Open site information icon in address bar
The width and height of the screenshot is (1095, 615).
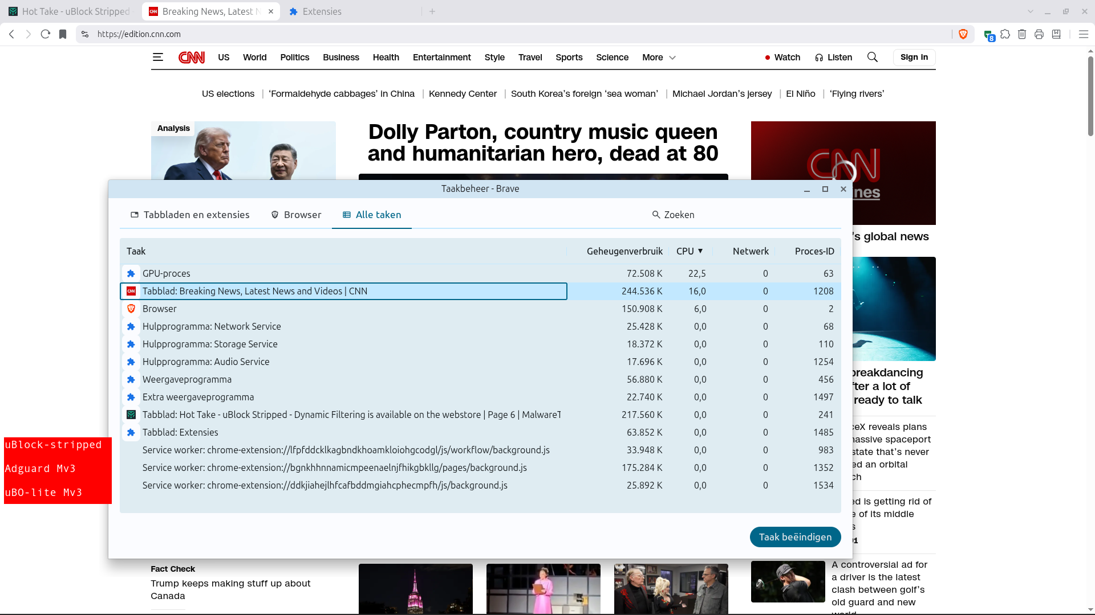pyautogui.click(x=85, y=34)
